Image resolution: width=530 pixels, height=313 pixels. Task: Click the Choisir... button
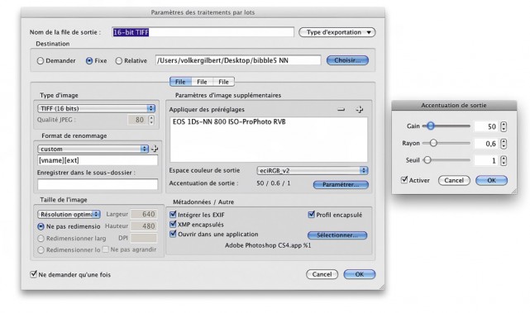347,60
